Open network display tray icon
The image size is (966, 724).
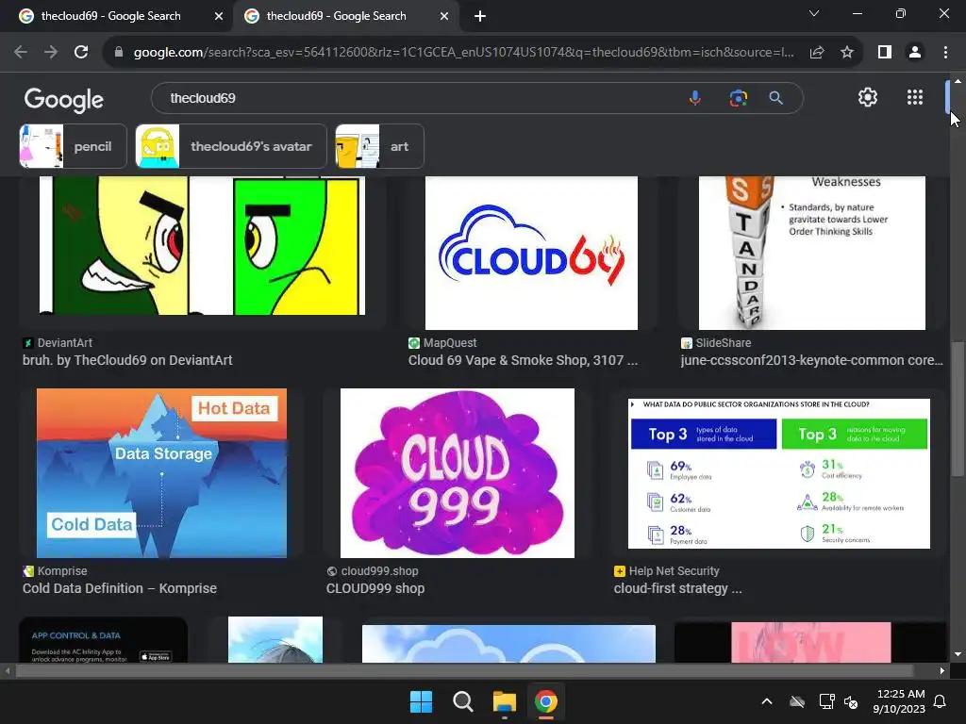point(826,701)
